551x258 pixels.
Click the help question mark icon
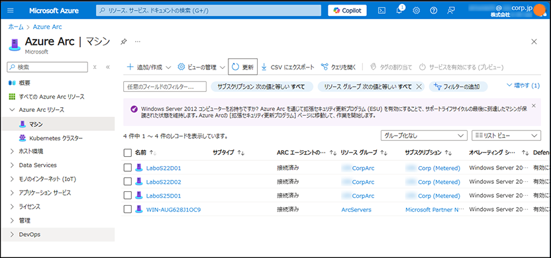pyautogui.click(x=434, y=11)
